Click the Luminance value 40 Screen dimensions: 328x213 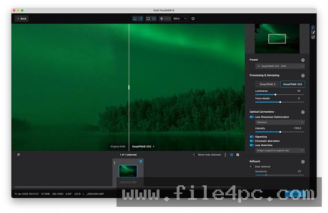tap(299, 91)
